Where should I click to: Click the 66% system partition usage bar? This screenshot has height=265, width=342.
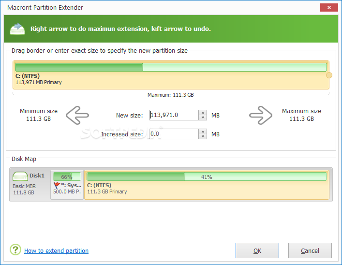67,177
